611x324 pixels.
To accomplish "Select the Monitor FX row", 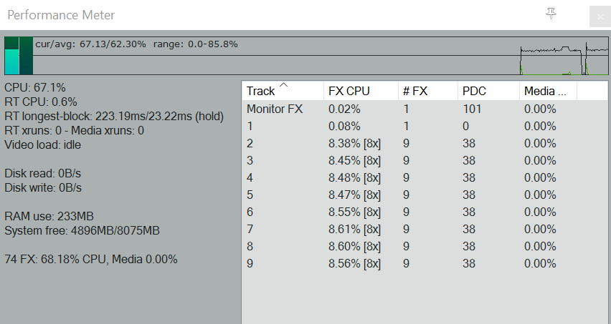I will click(275, 109).
